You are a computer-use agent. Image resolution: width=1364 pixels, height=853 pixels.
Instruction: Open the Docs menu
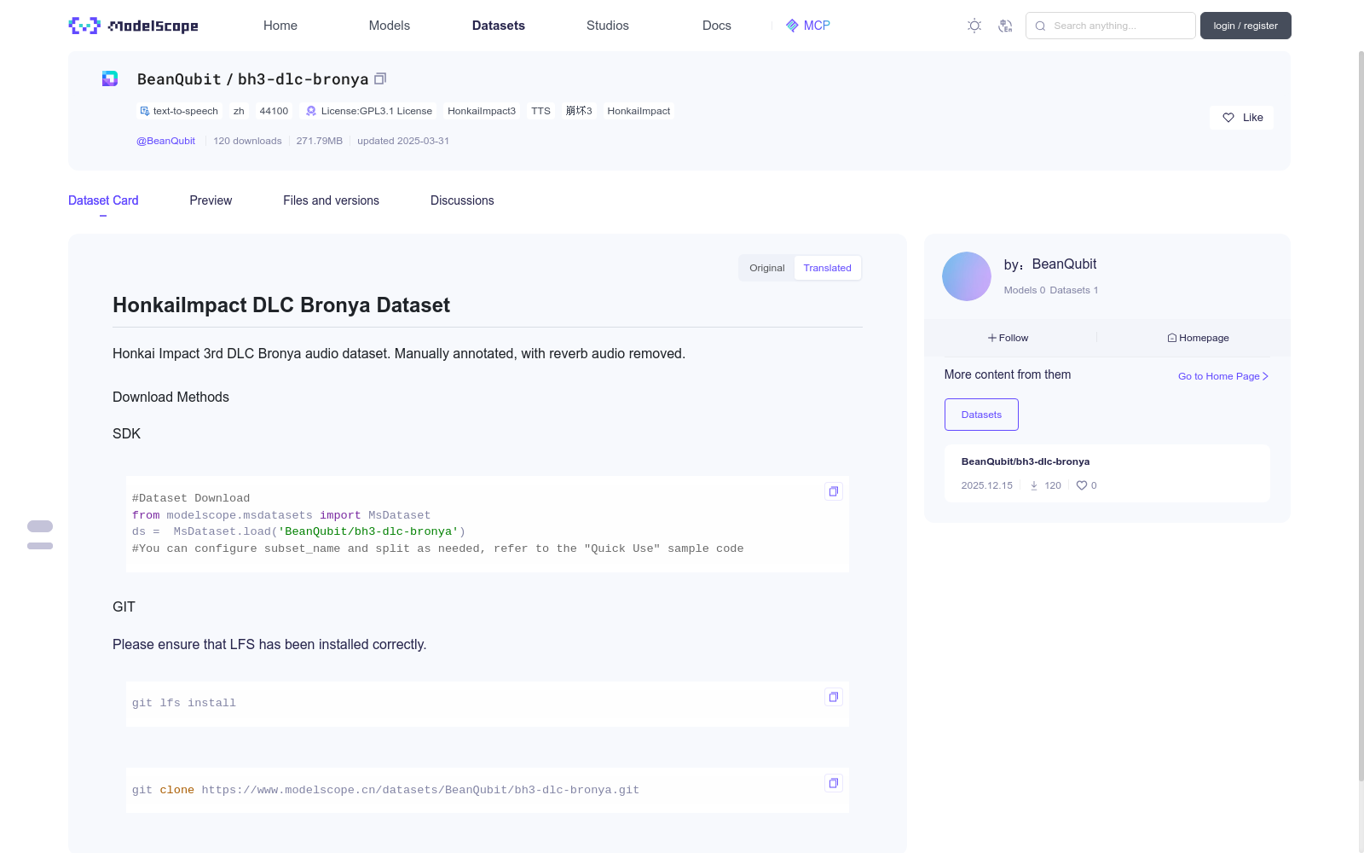coord(717,26)
